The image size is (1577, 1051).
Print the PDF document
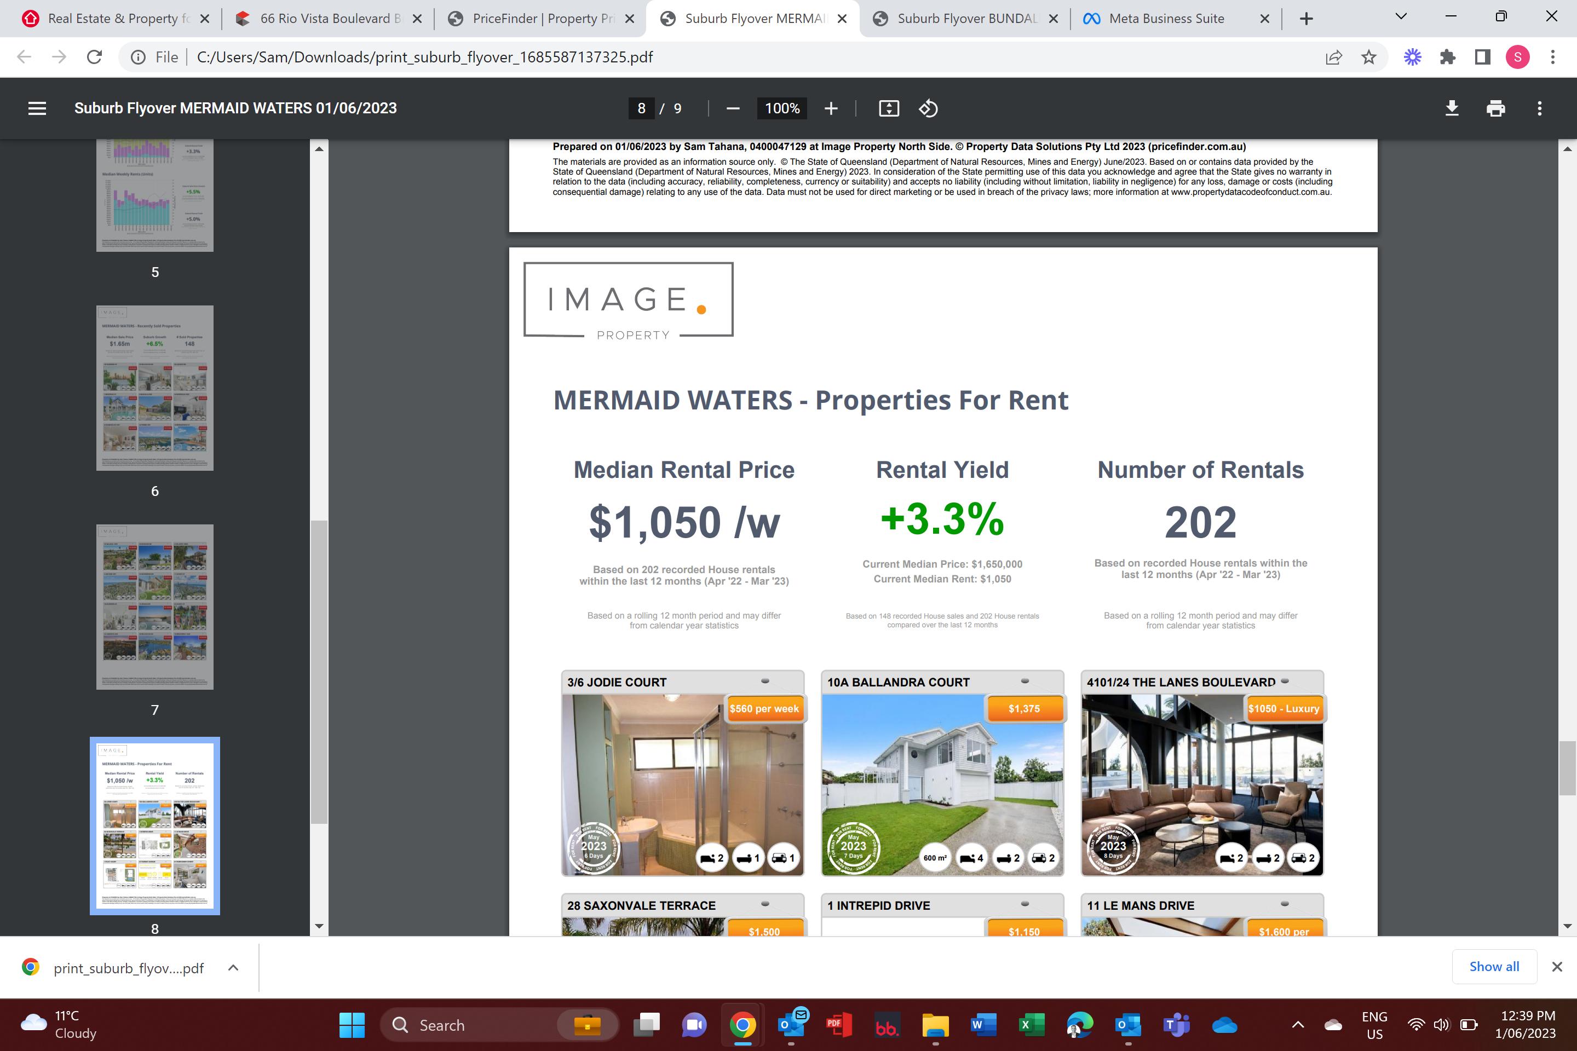coord(1496,108)
